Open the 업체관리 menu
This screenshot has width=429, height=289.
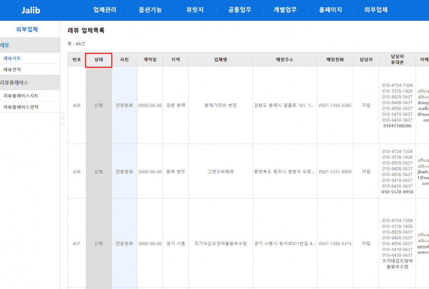pyautogui.click(x=105, y=10)
